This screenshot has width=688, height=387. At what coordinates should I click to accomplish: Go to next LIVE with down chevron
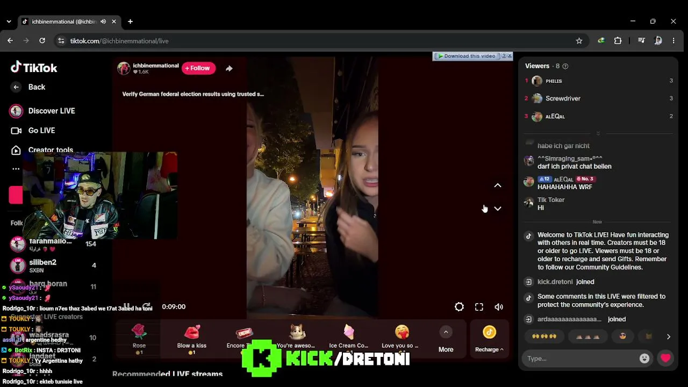point(498,209)
